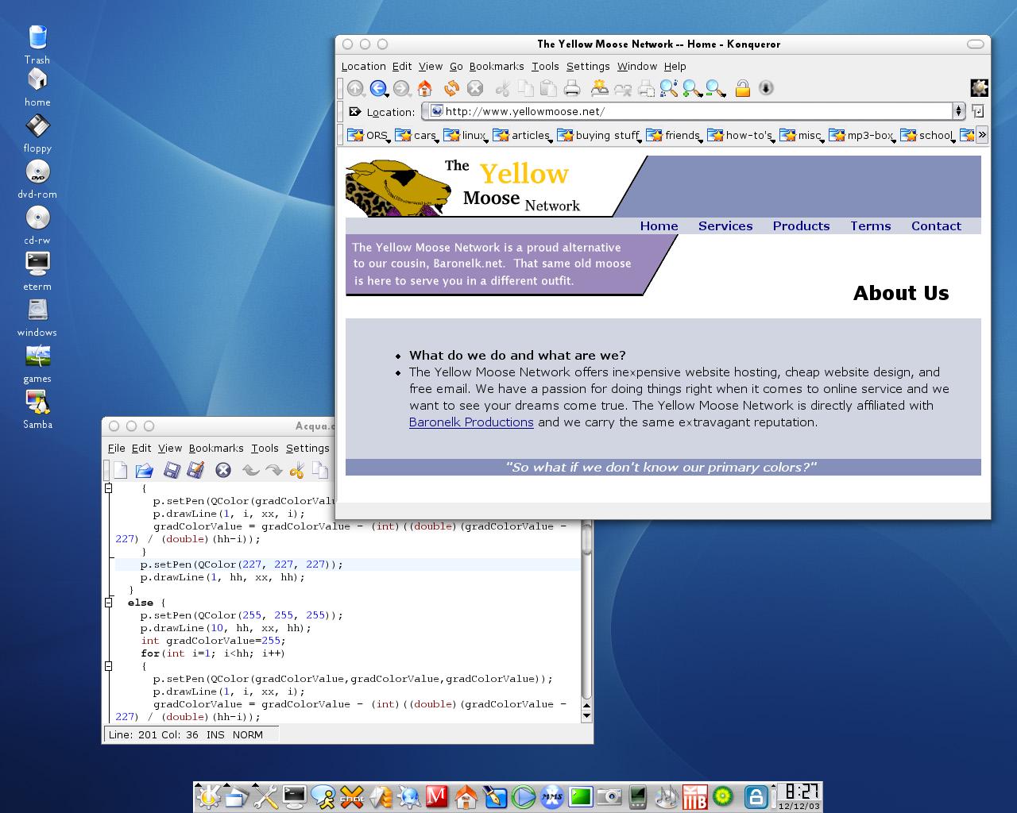Decrease font size with zoom-out magnifier

click(715, 88)
